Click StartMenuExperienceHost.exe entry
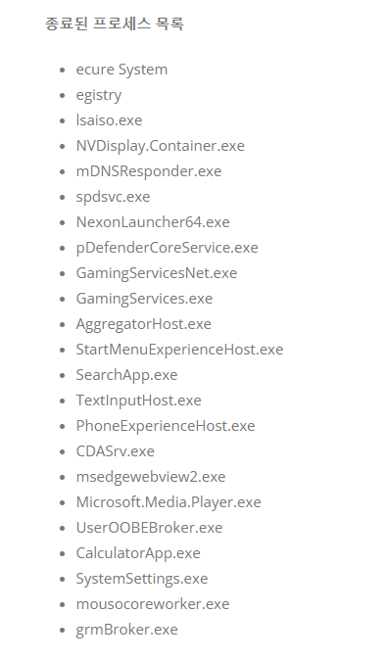The image size is (386, 660). (179, 350)
